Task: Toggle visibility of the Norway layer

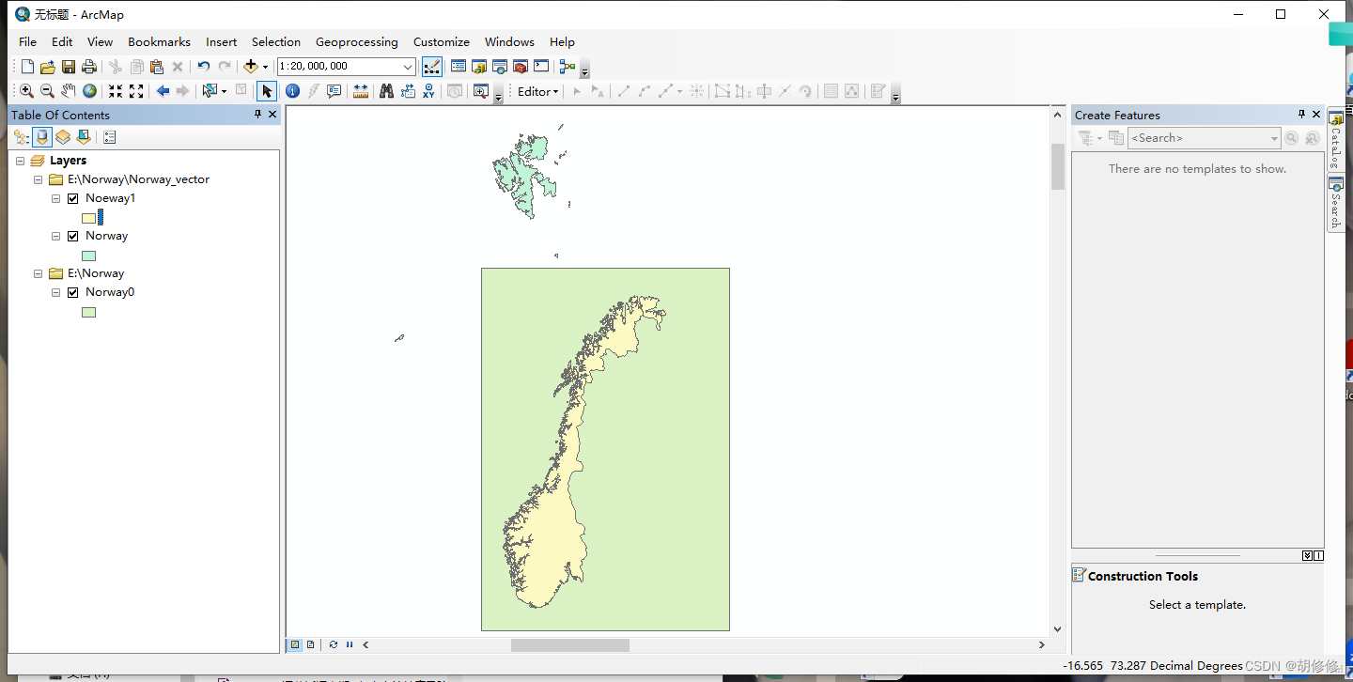Action: pos(73,236)
